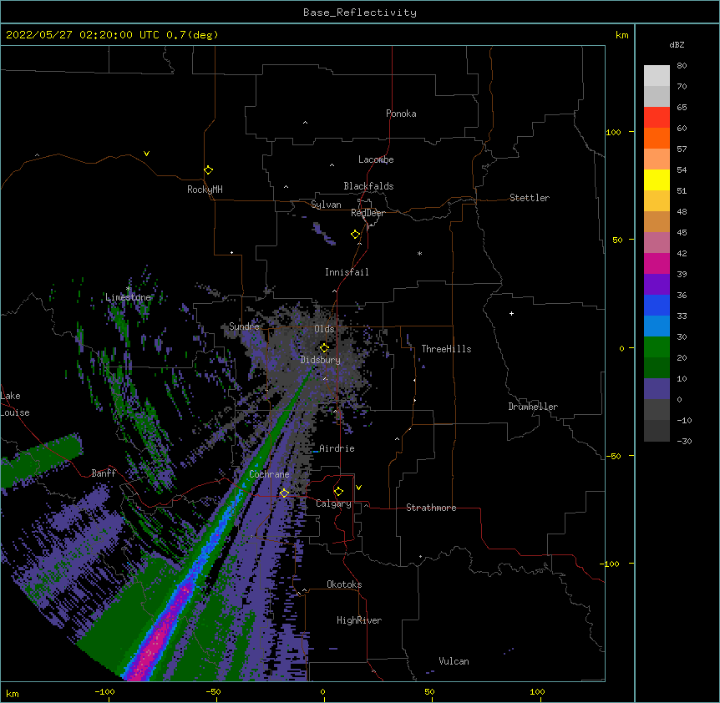Click the Lacombe city label
Screen dimensions: 720x703
[x=376, y=159]
